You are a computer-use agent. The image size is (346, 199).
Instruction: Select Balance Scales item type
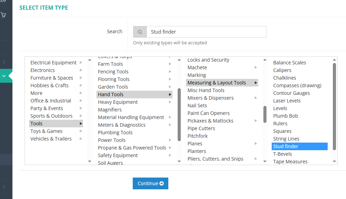pyautogui.click(x=290, y=63)
